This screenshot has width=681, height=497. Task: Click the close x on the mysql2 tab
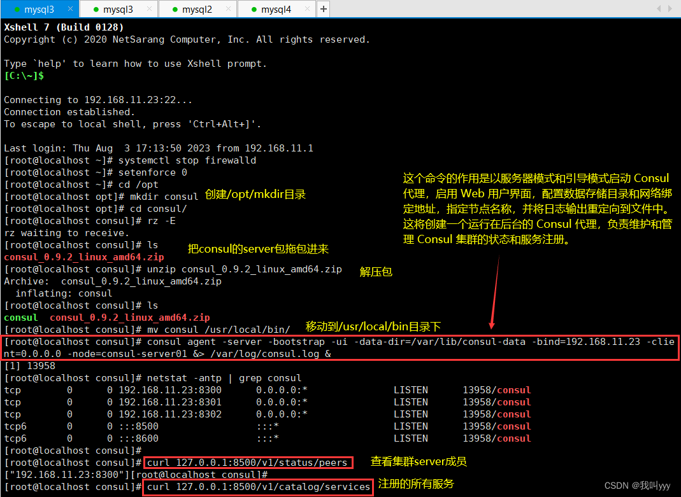(228, 9)
